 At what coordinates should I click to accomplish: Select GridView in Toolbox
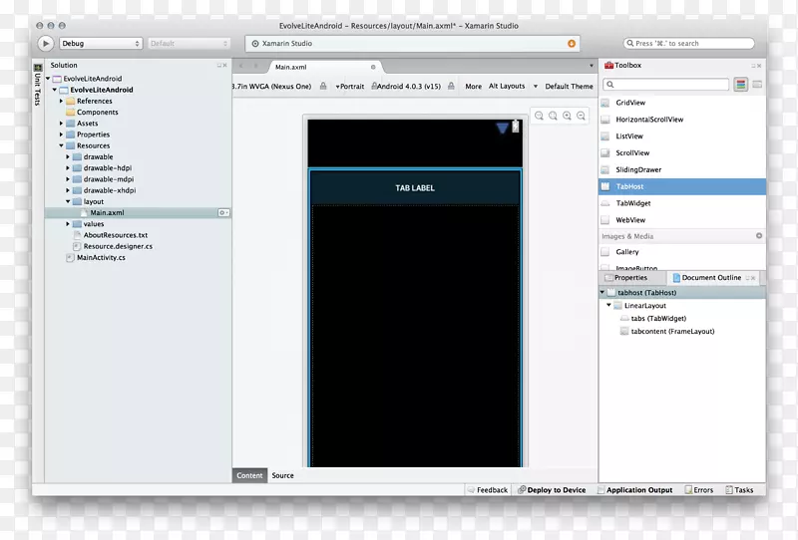pyautogui.click(x=682, y=103)
